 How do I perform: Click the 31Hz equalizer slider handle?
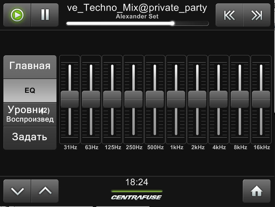coord(70,99)
